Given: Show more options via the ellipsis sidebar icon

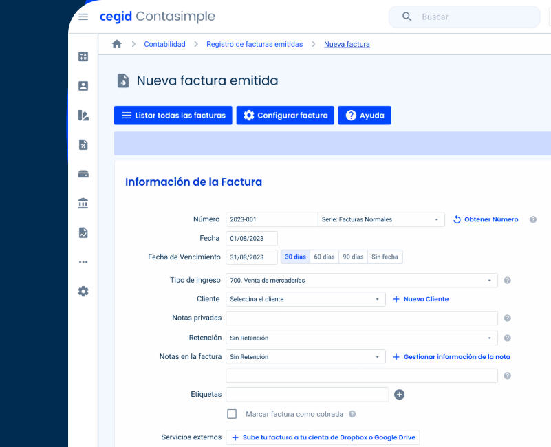Looking at the screenshot, I should pyautogui.click(x=83, y=261).
